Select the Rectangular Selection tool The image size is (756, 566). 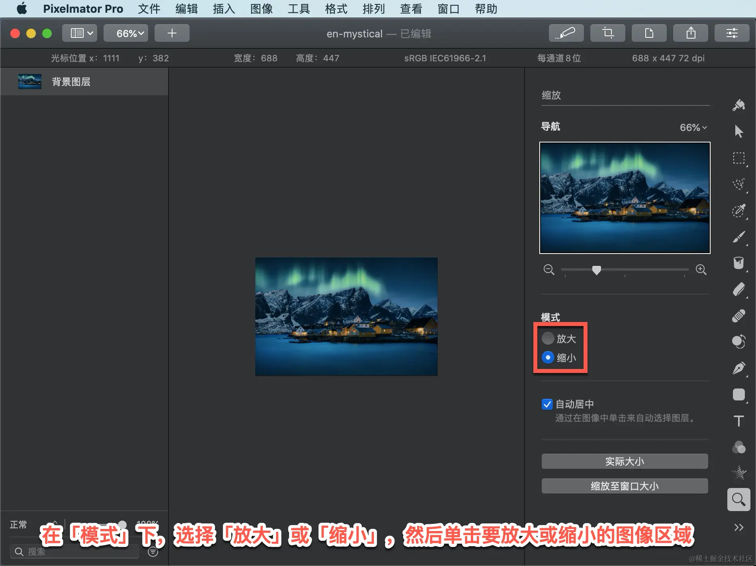coord(739,158)
